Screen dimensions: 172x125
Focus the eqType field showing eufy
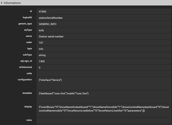(104, 30)
